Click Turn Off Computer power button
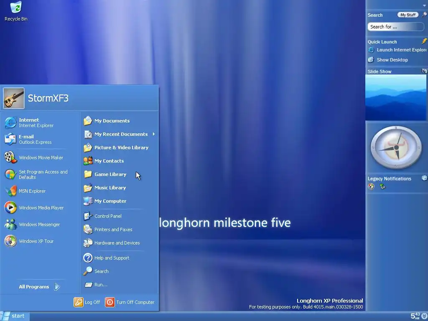Viewport: 428px width, 321px height. pyautogui.click(x=110, y=302)
